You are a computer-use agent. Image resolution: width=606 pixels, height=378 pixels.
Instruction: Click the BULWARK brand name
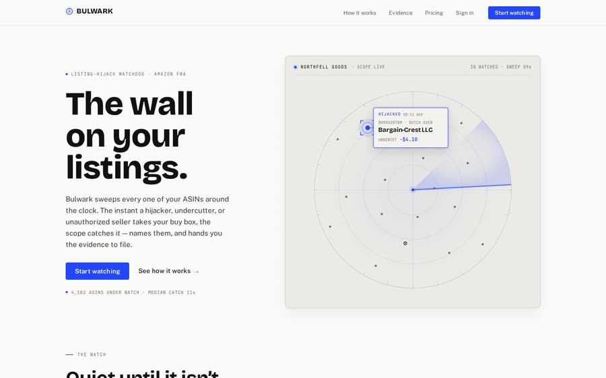click(95, 11)
